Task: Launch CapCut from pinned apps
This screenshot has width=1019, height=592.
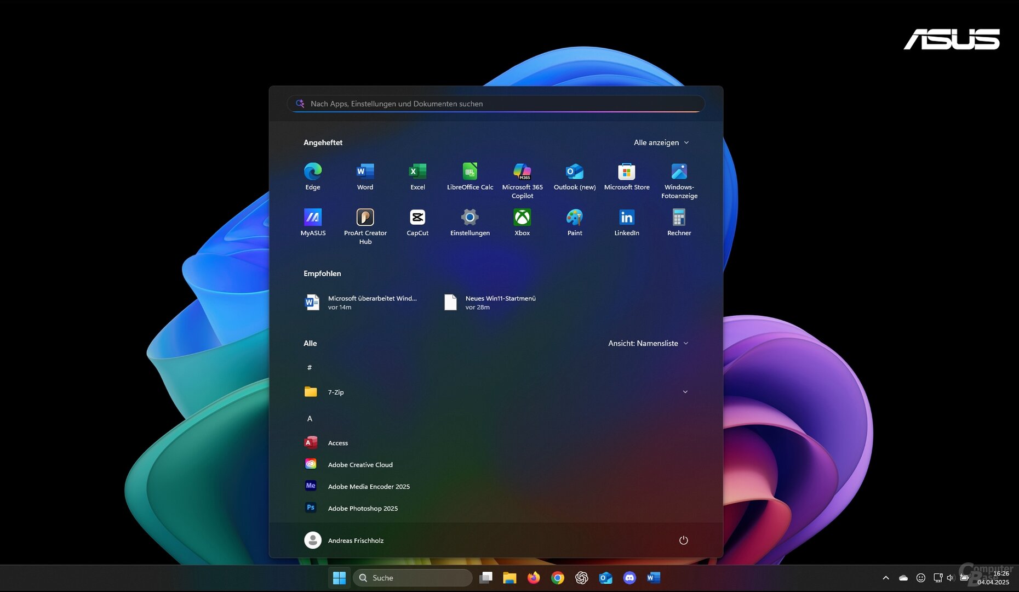Action: [417, 223]
